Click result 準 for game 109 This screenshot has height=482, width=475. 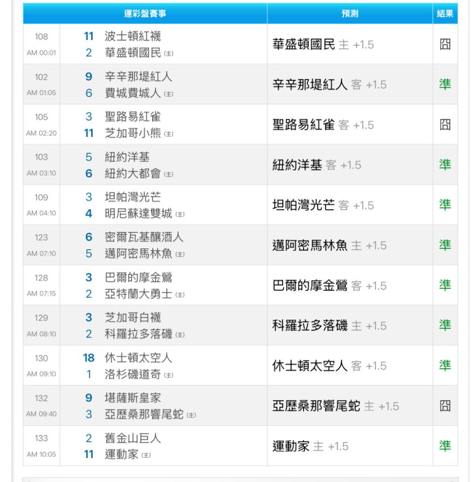(x=445, y=205)
